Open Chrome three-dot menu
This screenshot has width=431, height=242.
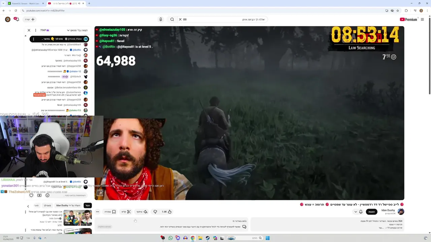[x=428, y=10]
